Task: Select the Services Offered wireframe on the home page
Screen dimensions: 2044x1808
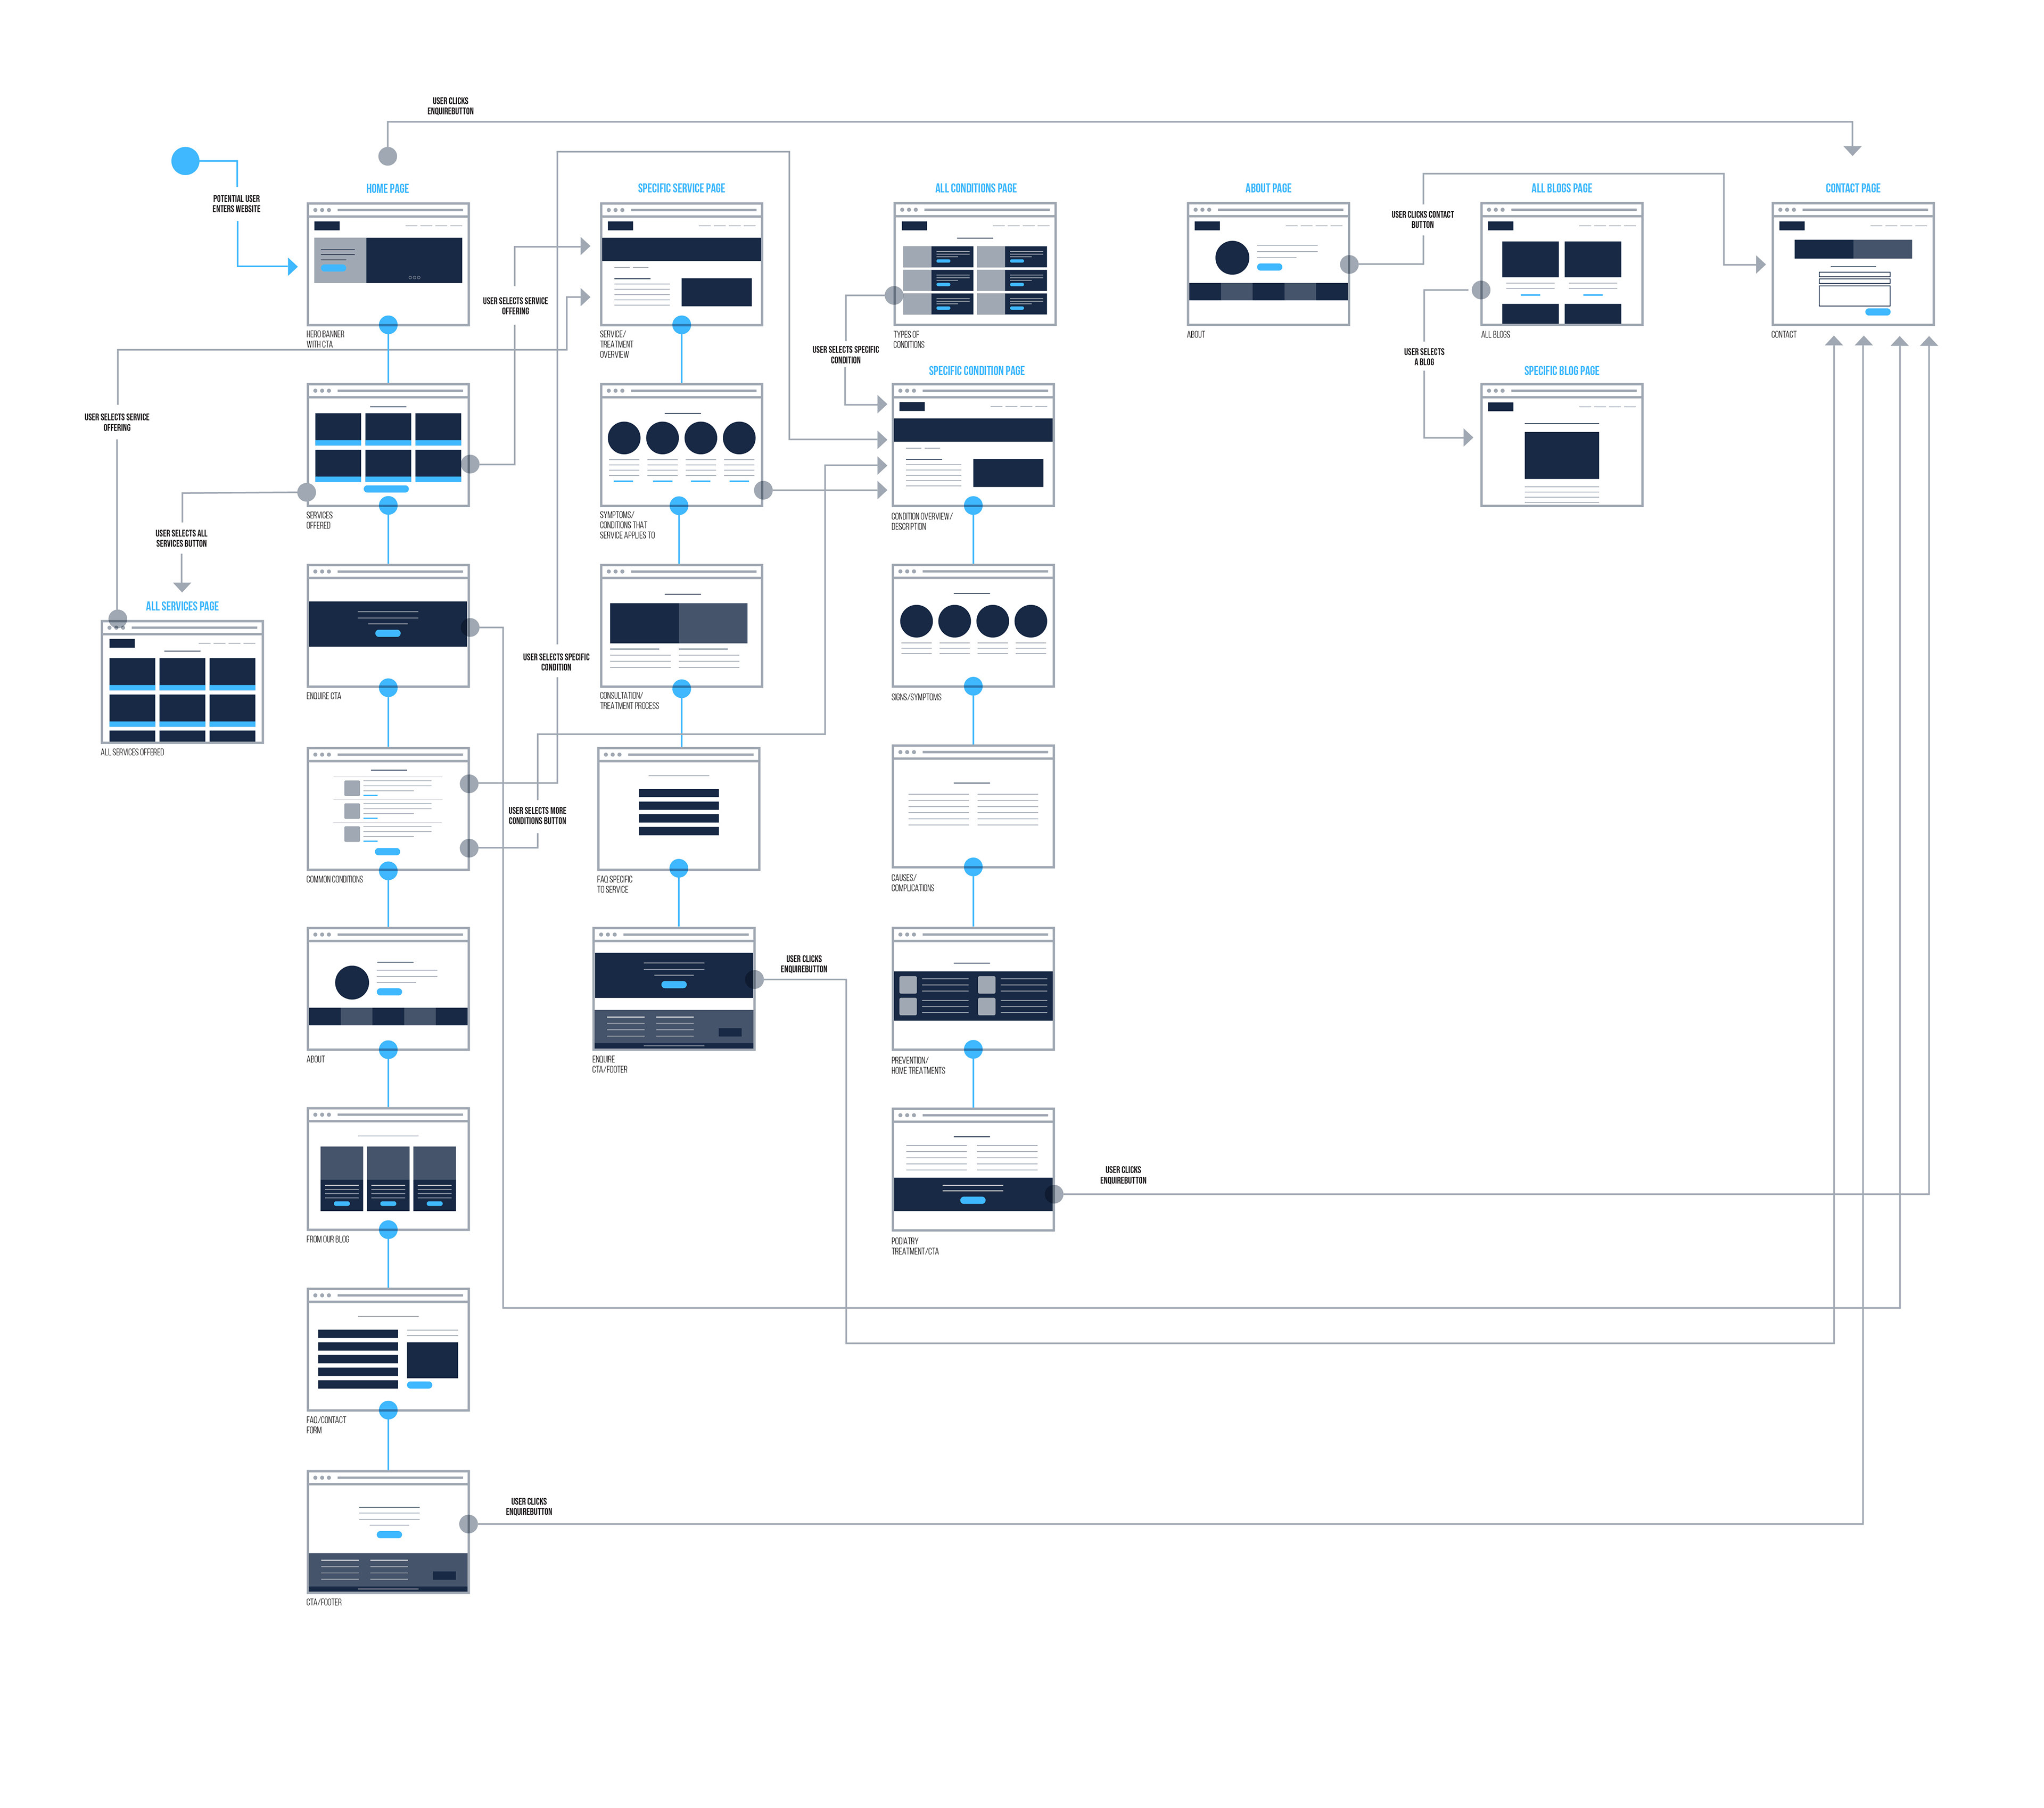Action: pyautogui.click(x=388, y=445)
